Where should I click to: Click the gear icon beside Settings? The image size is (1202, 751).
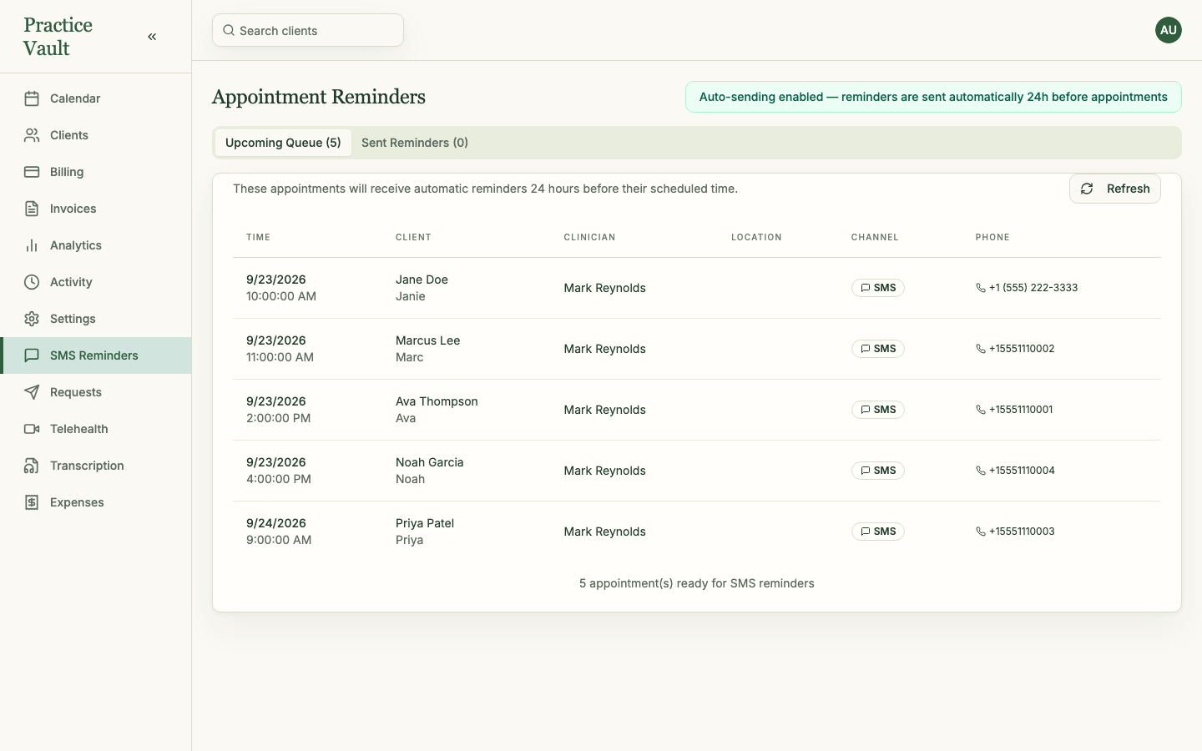32,319
